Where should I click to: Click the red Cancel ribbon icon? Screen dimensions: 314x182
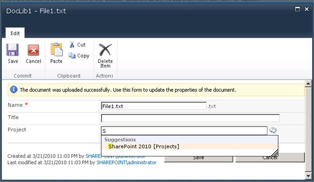[x=33, y=50]
